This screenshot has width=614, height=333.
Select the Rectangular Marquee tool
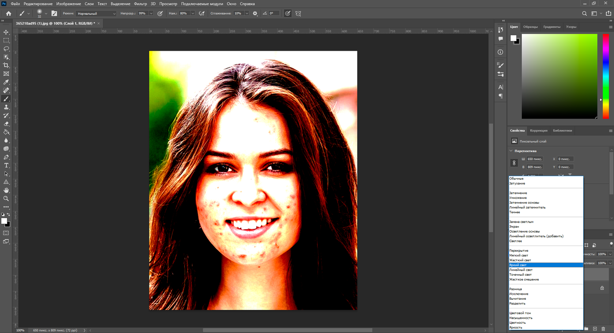tap(7, 40)
